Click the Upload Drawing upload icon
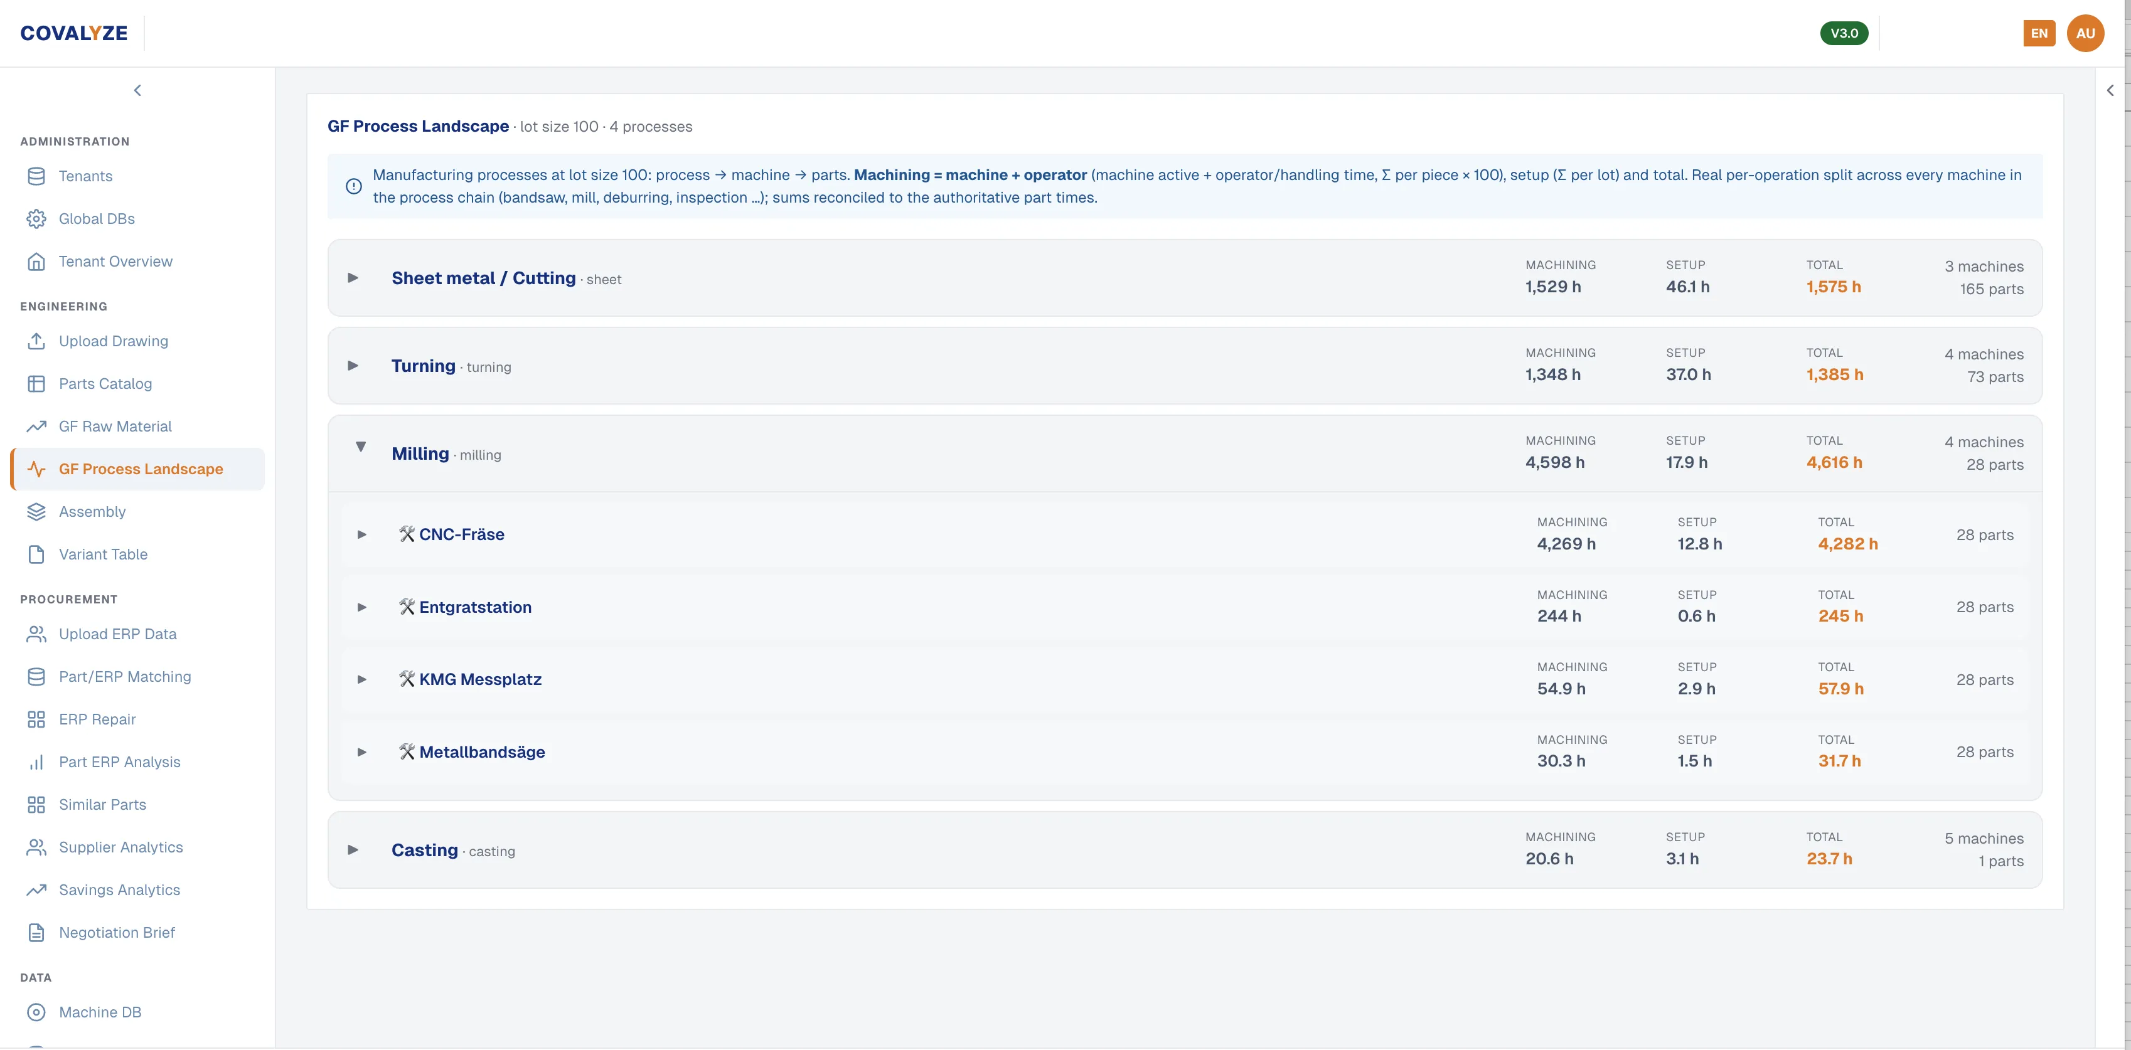2131x1050 pixels. (x=36, y=341)
